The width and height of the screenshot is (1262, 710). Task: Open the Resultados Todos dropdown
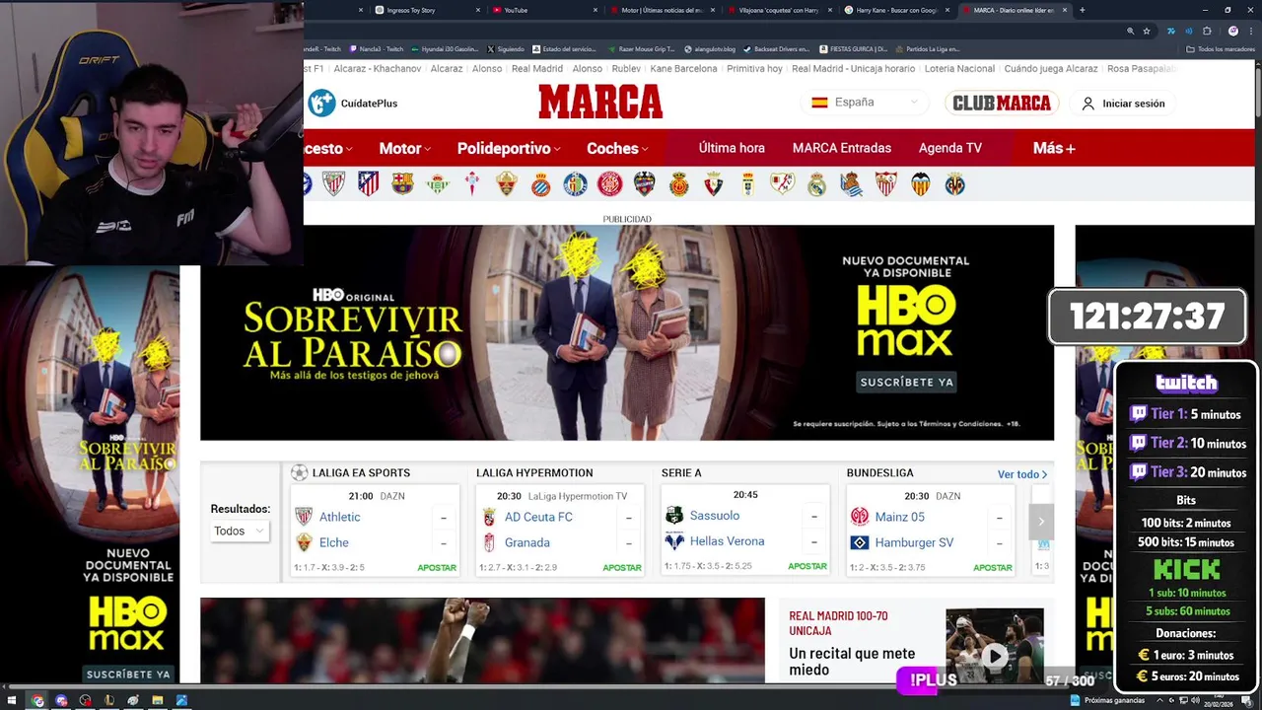click(x=240, y=531)
